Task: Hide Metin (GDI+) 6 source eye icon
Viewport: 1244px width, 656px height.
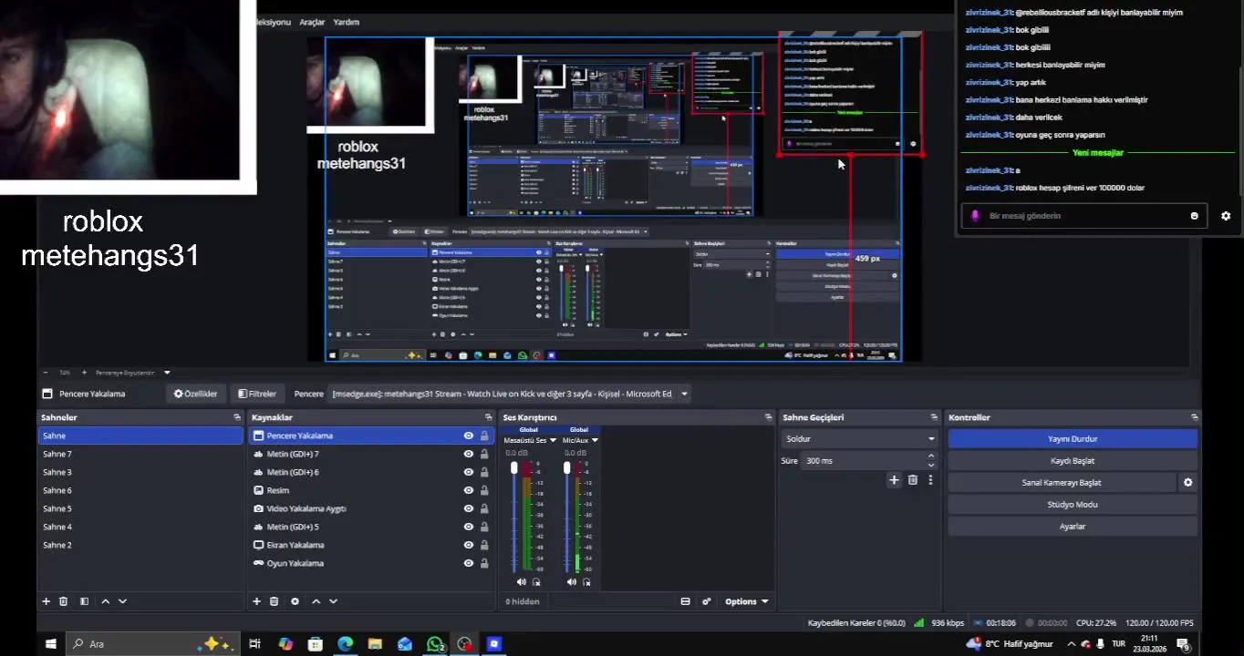Action: (468, 473)
